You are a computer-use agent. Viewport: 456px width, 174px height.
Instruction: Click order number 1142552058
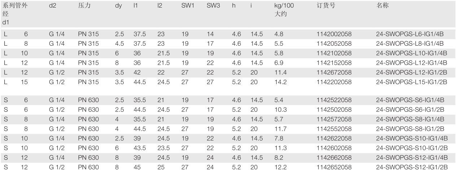point(333,129)
